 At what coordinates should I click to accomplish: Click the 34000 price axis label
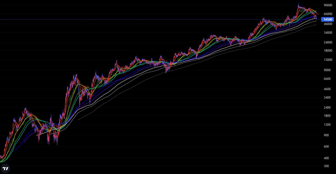tap(328, 33)
